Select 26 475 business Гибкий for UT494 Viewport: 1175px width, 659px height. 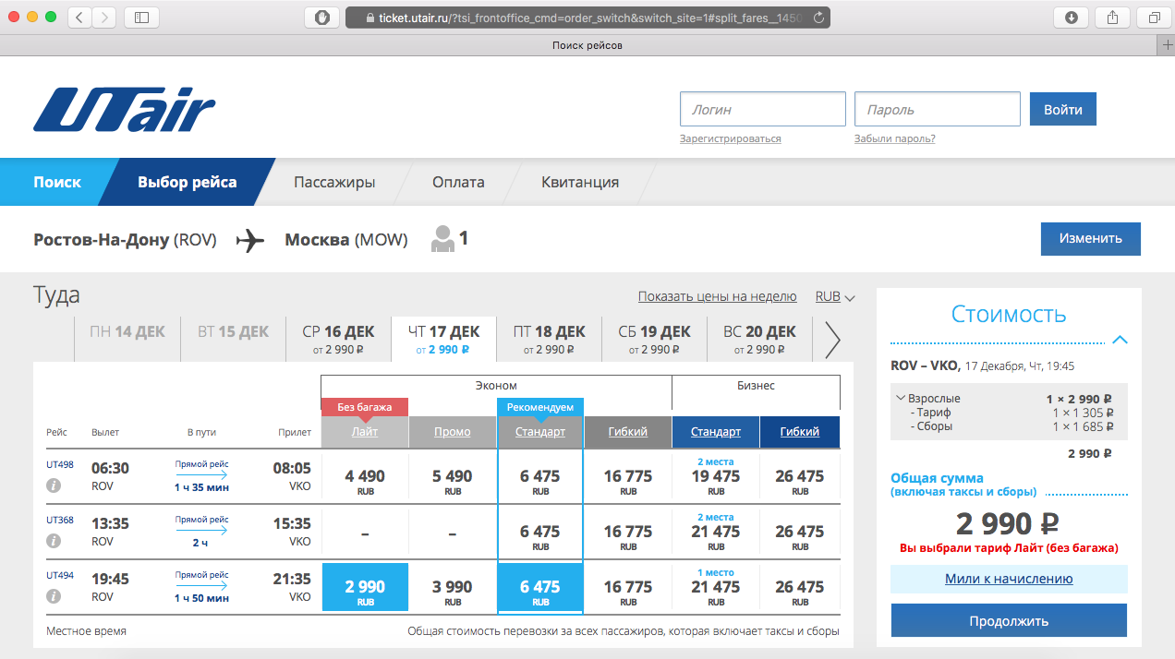pyautogui.click(x=800, y=587)
